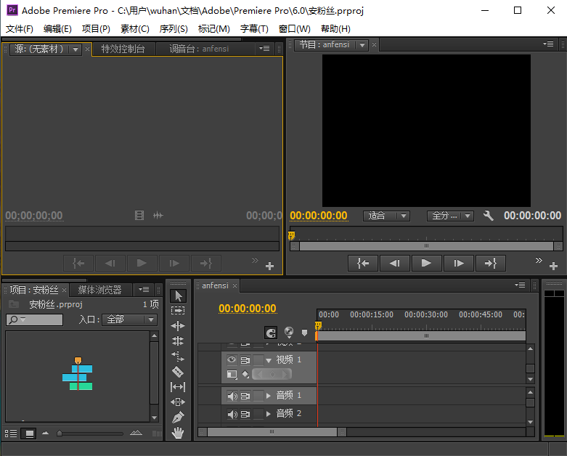The width and height of the screenshot is (567, 456).
Task: Open the 适合 zoom level dropdown
Action: 386,216
